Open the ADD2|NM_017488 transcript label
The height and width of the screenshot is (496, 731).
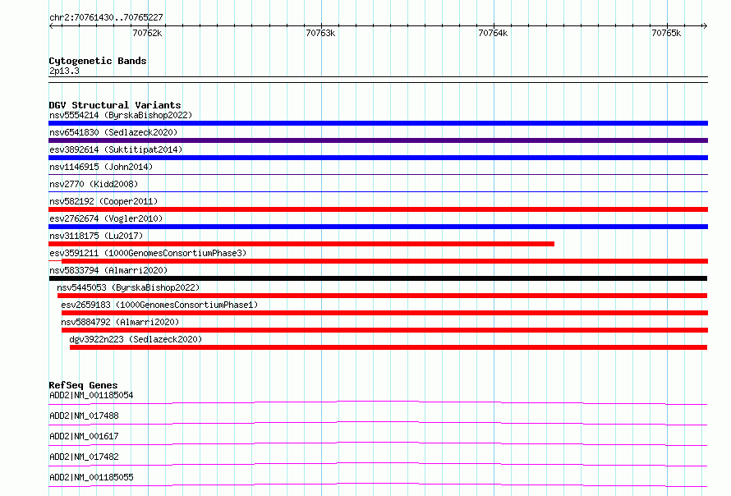tap(84, 416)
